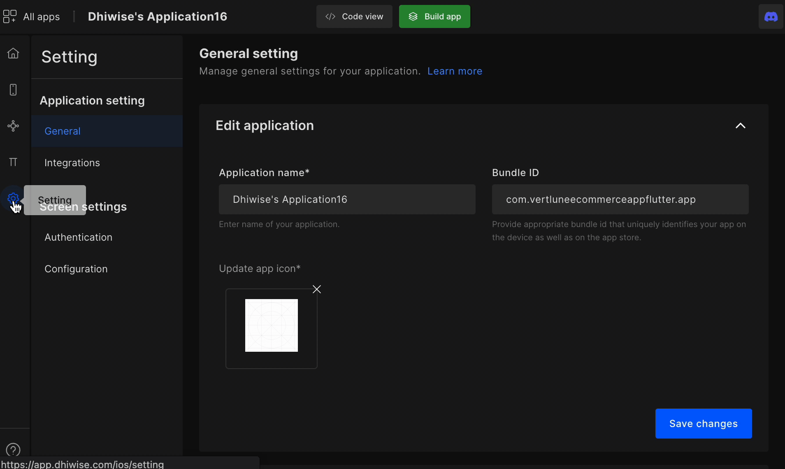This screenshot has height=469, width=785.
Task: Open the Discord community icon
Action: coord(771,16)
